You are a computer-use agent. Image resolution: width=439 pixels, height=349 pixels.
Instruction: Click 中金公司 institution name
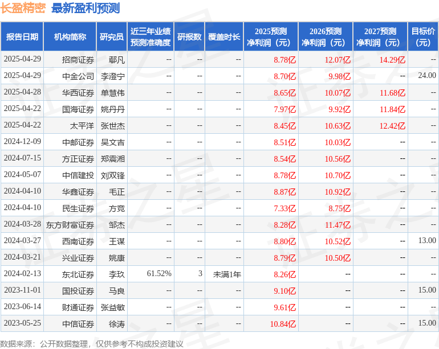coord(78,76)
